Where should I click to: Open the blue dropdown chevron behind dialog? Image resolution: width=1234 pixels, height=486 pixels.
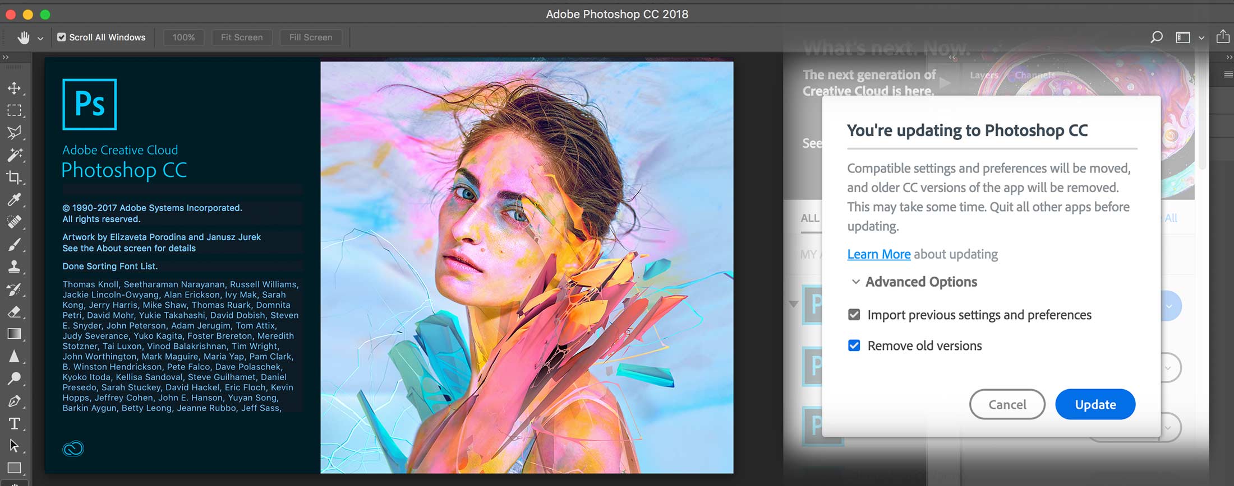1169,306
